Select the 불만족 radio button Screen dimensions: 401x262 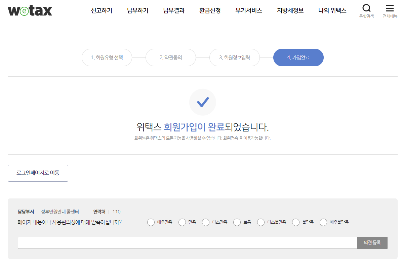(x=296, y=222)
